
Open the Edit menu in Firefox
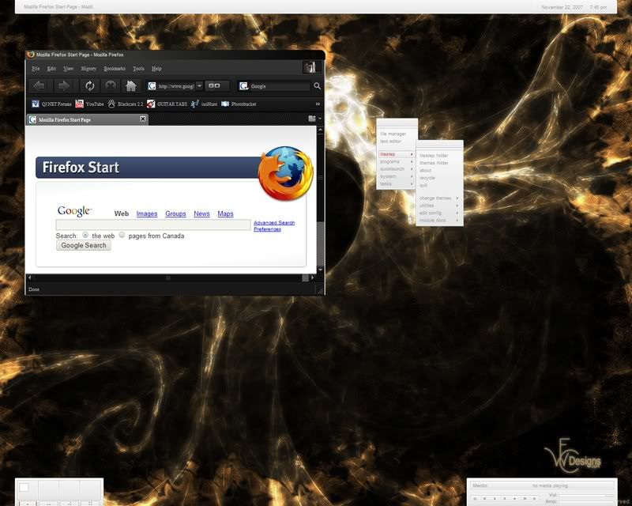tap(51, 69)
